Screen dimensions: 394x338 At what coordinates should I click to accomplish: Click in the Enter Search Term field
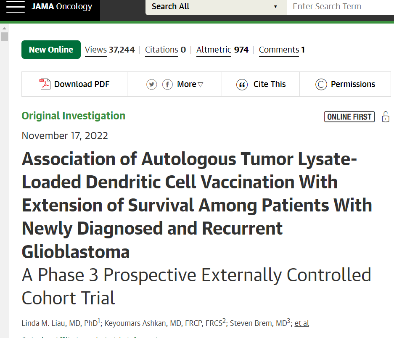tap(340, 7)
